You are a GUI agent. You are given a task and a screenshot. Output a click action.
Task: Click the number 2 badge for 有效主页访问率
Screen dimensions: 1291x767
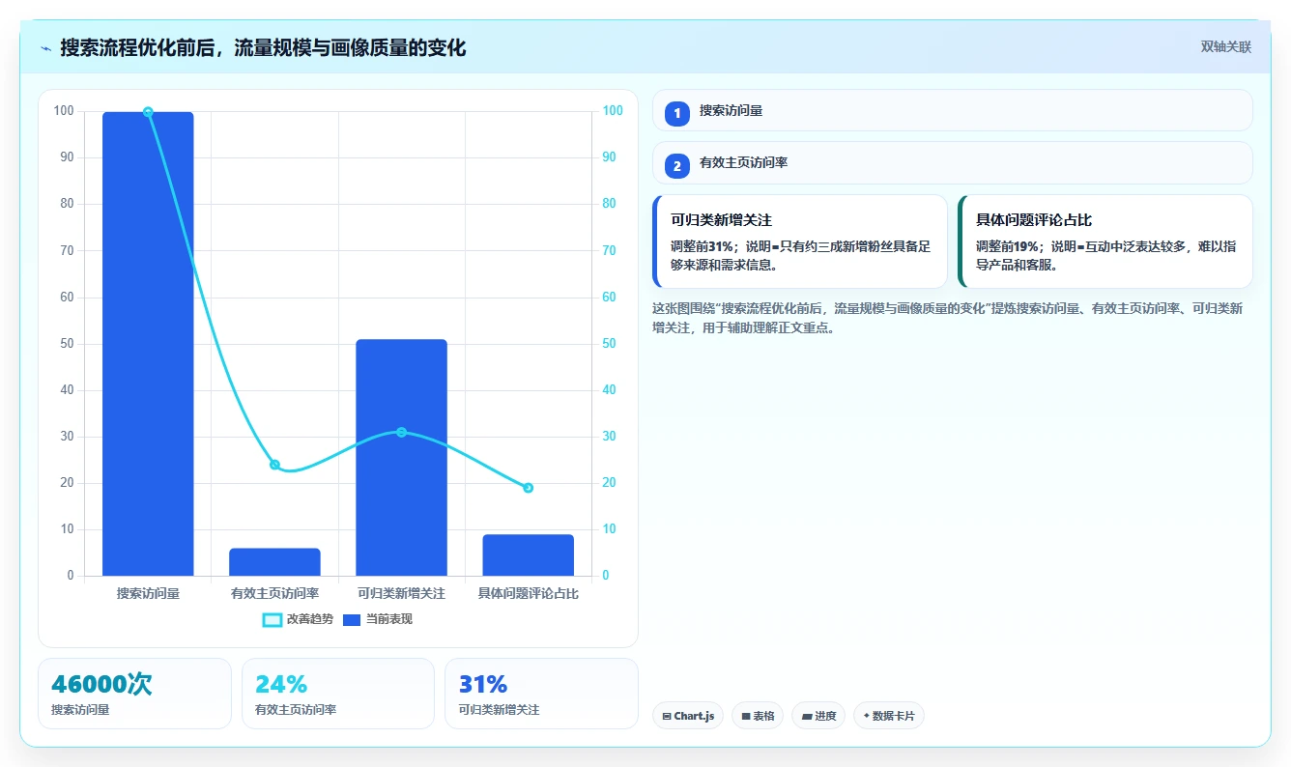(x=677, y=166)
